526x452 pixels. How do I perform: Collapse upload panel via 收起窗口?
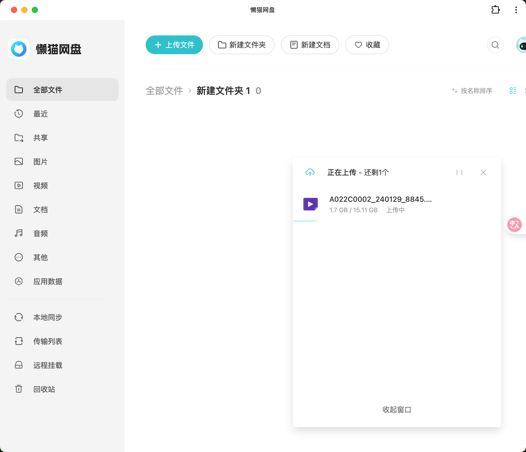click(x=396, y=410)
